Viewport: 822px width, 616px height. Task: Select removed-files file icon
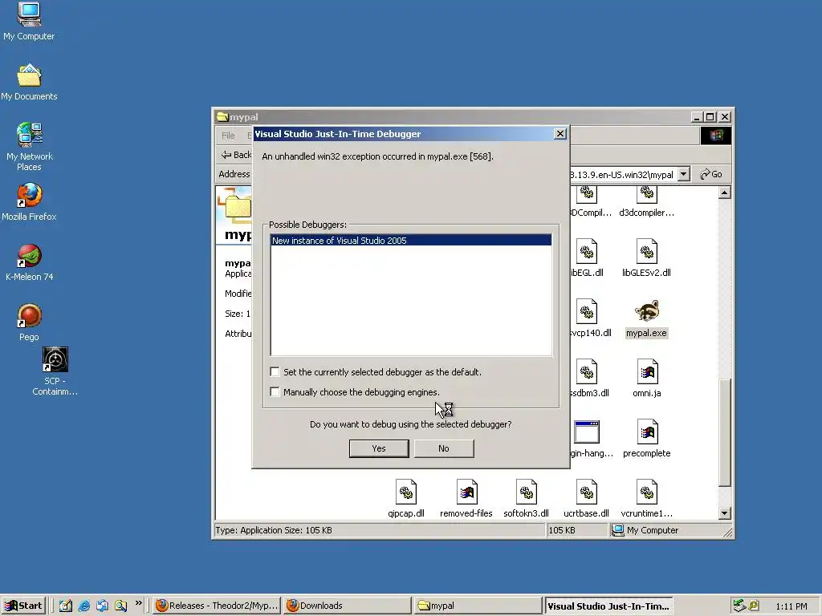click(466, 492)
